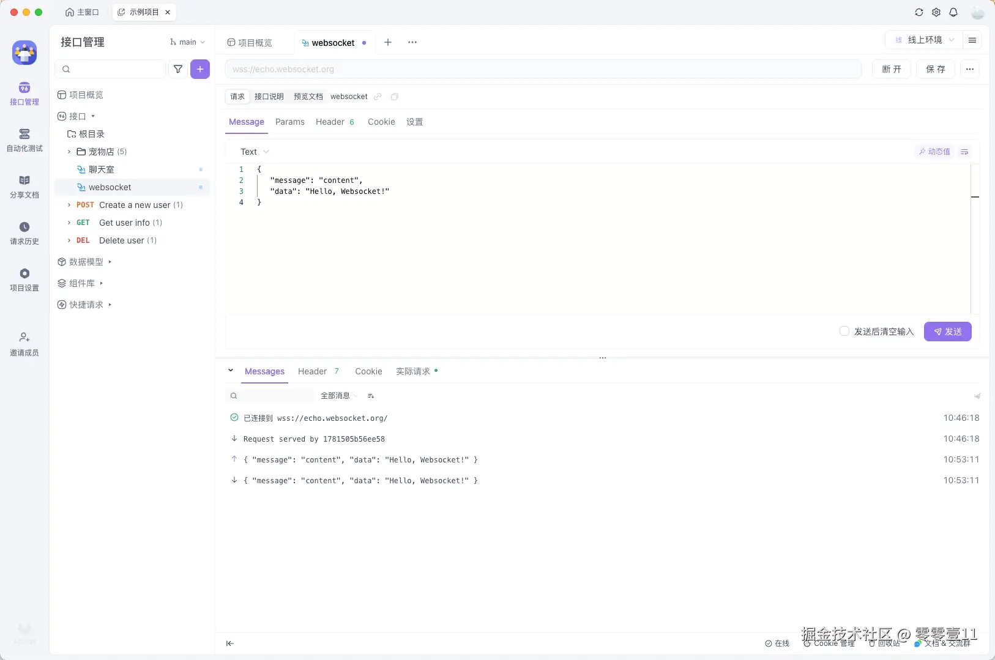
Task: Expand the DEL Delete user item
Action: tap(69, 240)
